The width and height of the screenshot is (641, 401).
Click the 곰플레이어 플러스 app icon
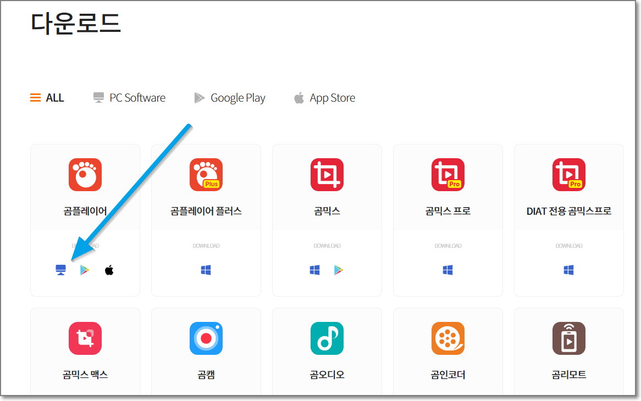(x=206, y=175)
